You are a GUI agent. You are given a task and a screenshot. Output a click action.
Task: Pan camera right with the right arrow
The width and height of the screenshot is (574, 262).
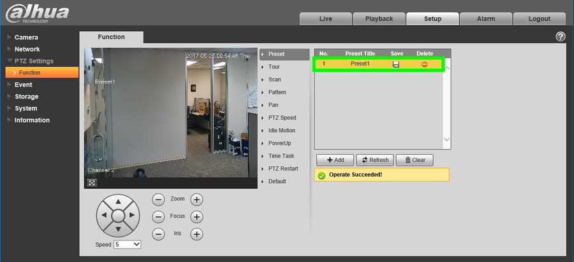[x=132, y=216]
